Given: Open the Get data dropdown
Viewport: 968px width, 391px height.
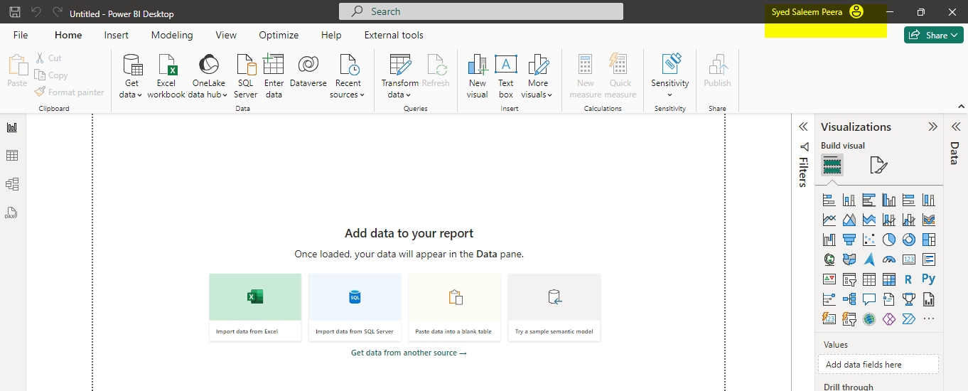Looking at the screenshot, I should tap(131, 76).
